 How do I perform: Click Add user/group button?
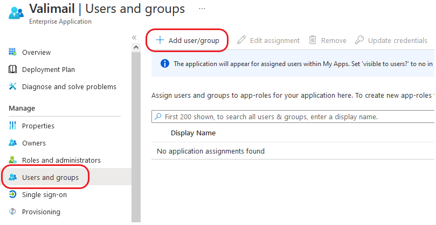click(187, 40)
